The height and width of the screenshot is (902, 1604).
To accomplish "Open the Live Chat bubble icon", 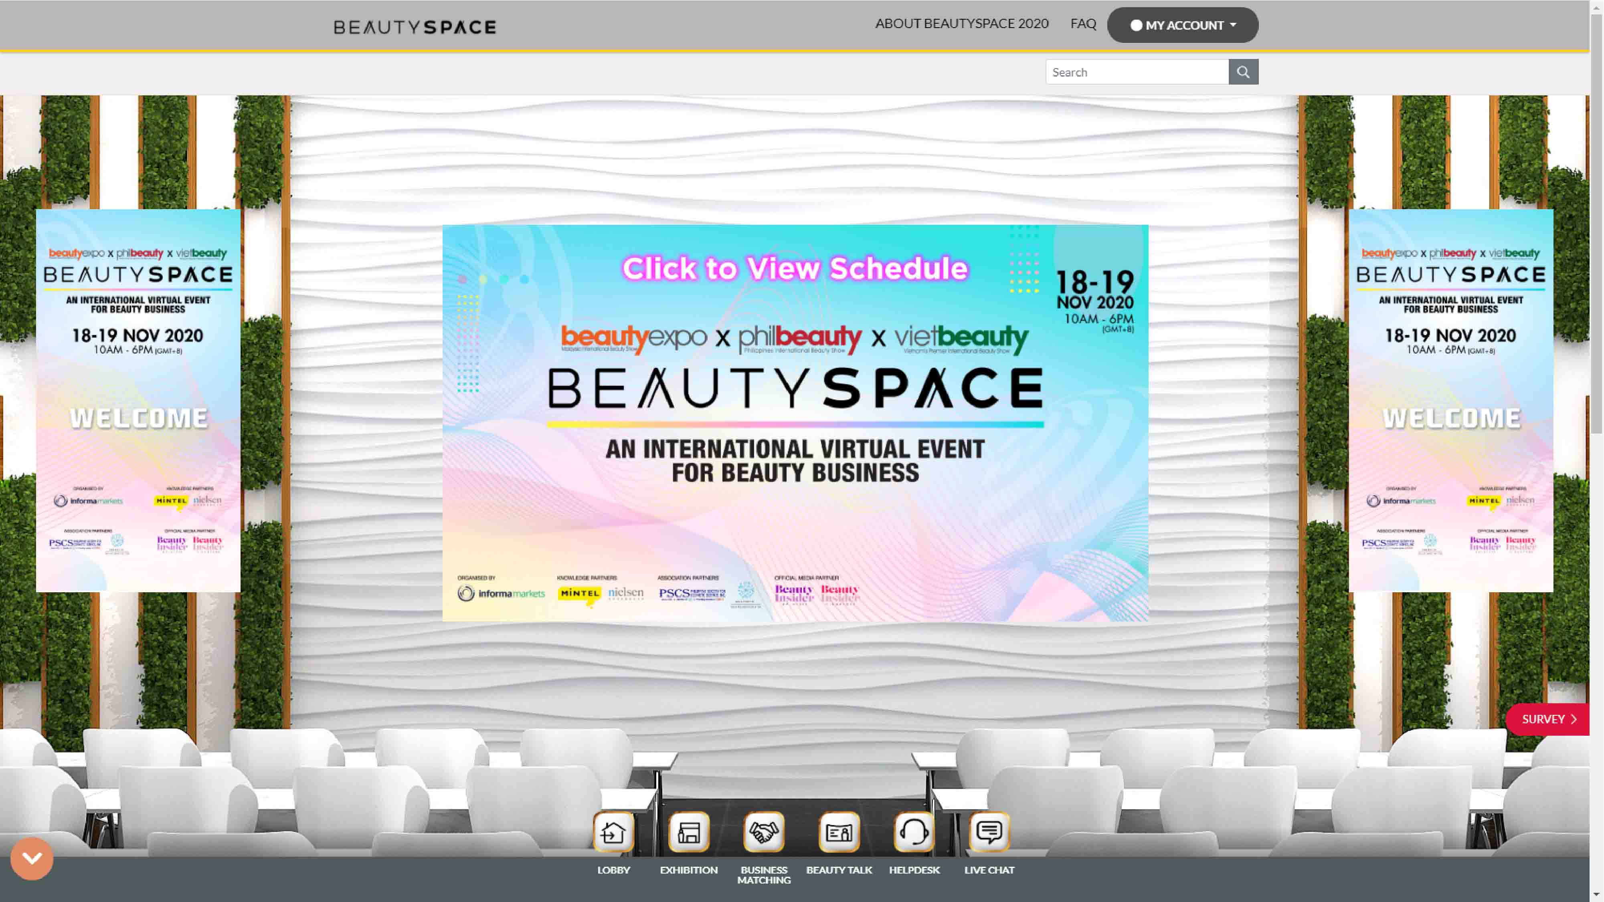I will click(x=989, y=831).
